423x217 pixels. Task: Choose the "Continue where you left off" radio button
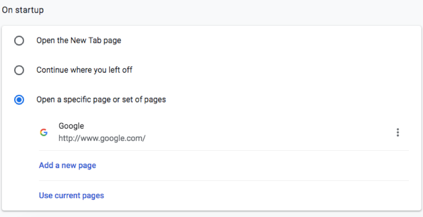[x=19, y=70]
